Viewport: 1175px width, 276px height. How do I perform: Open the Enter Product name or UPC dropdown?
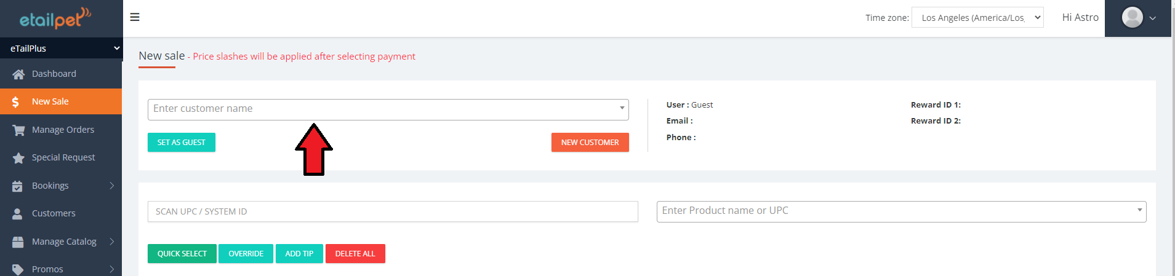point(900,211)
